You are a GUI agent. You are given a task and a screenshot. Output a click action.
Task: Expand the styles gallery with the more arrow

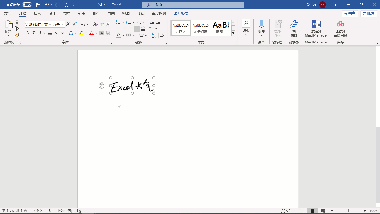click(233, 33)
